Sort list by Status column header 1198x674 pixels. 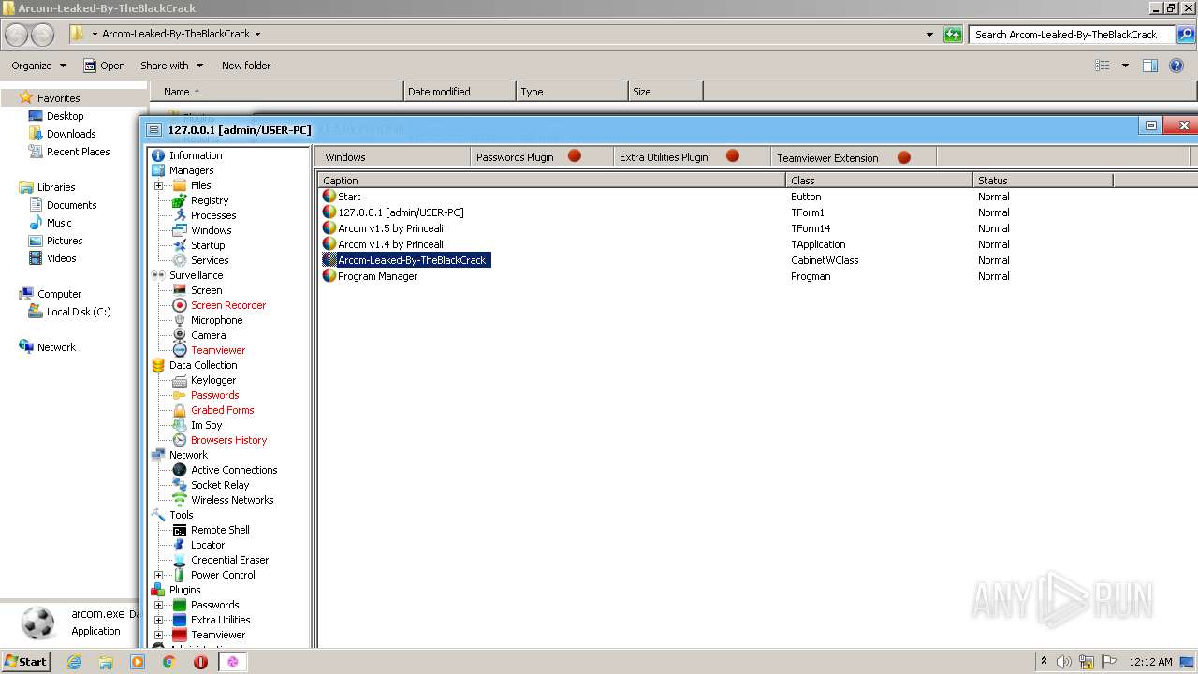click(x=1043, y=181)
